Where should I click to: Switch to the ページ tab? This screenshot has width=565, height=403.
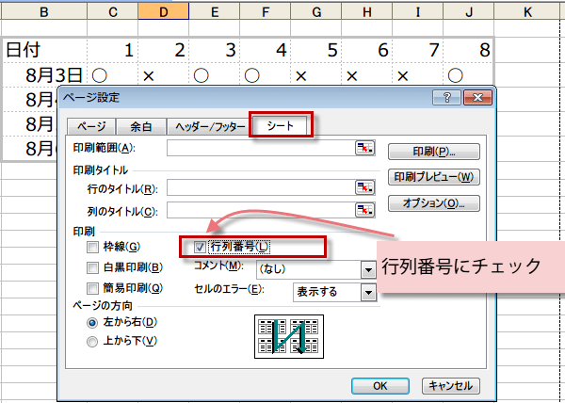point(91,127)
